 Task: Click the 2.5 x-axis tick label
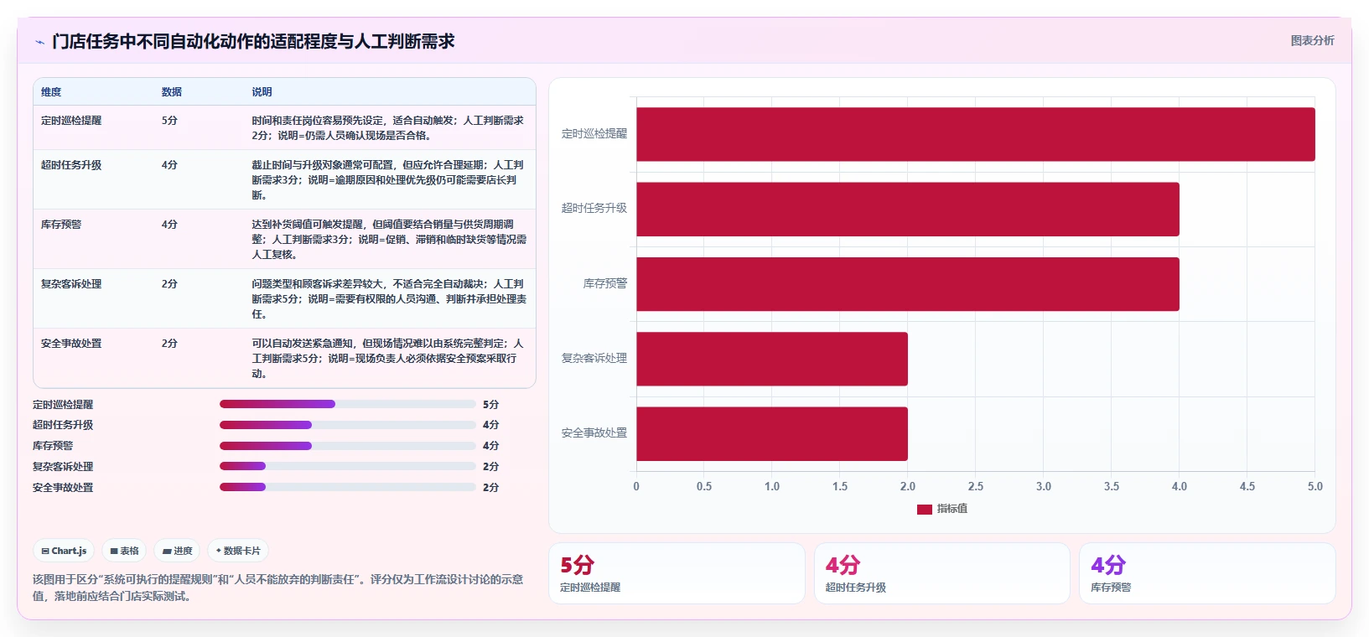point(976,486)
